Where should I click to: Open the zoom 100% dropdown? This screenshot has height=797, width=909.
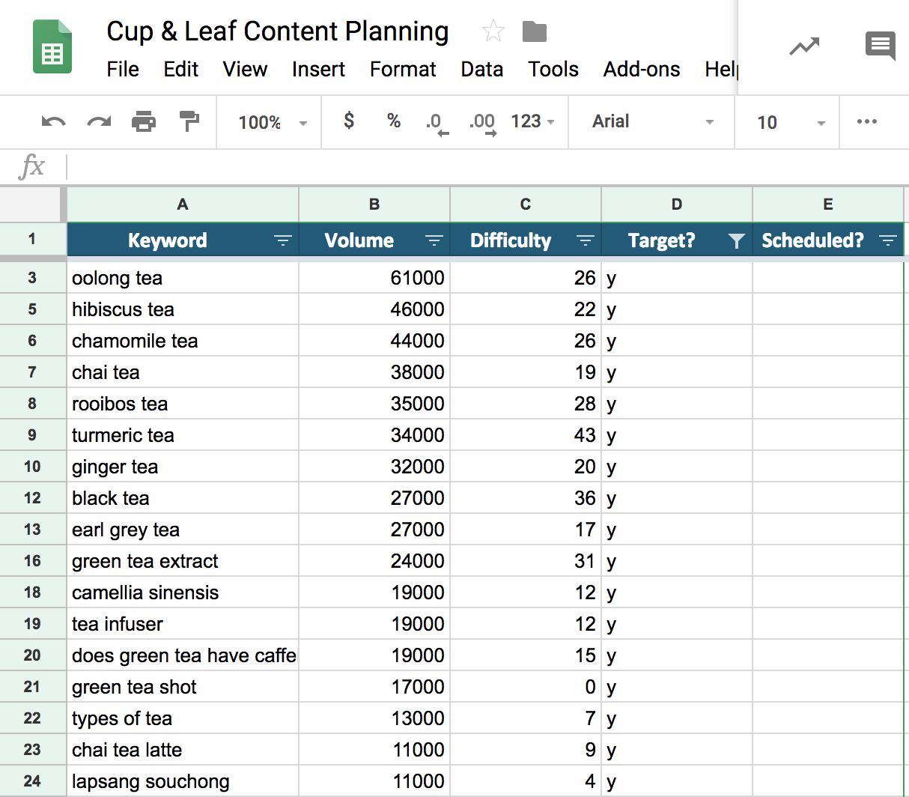tap(272, 122)
